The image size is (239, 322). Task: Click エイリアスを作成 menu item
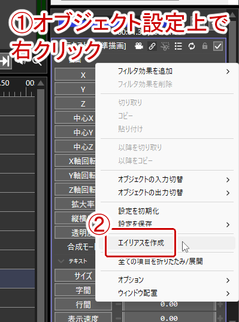167,243
